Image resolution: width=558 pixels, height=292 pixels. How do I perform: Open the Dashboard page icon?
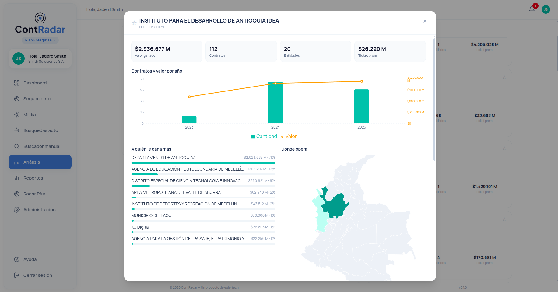coord(17,83)
